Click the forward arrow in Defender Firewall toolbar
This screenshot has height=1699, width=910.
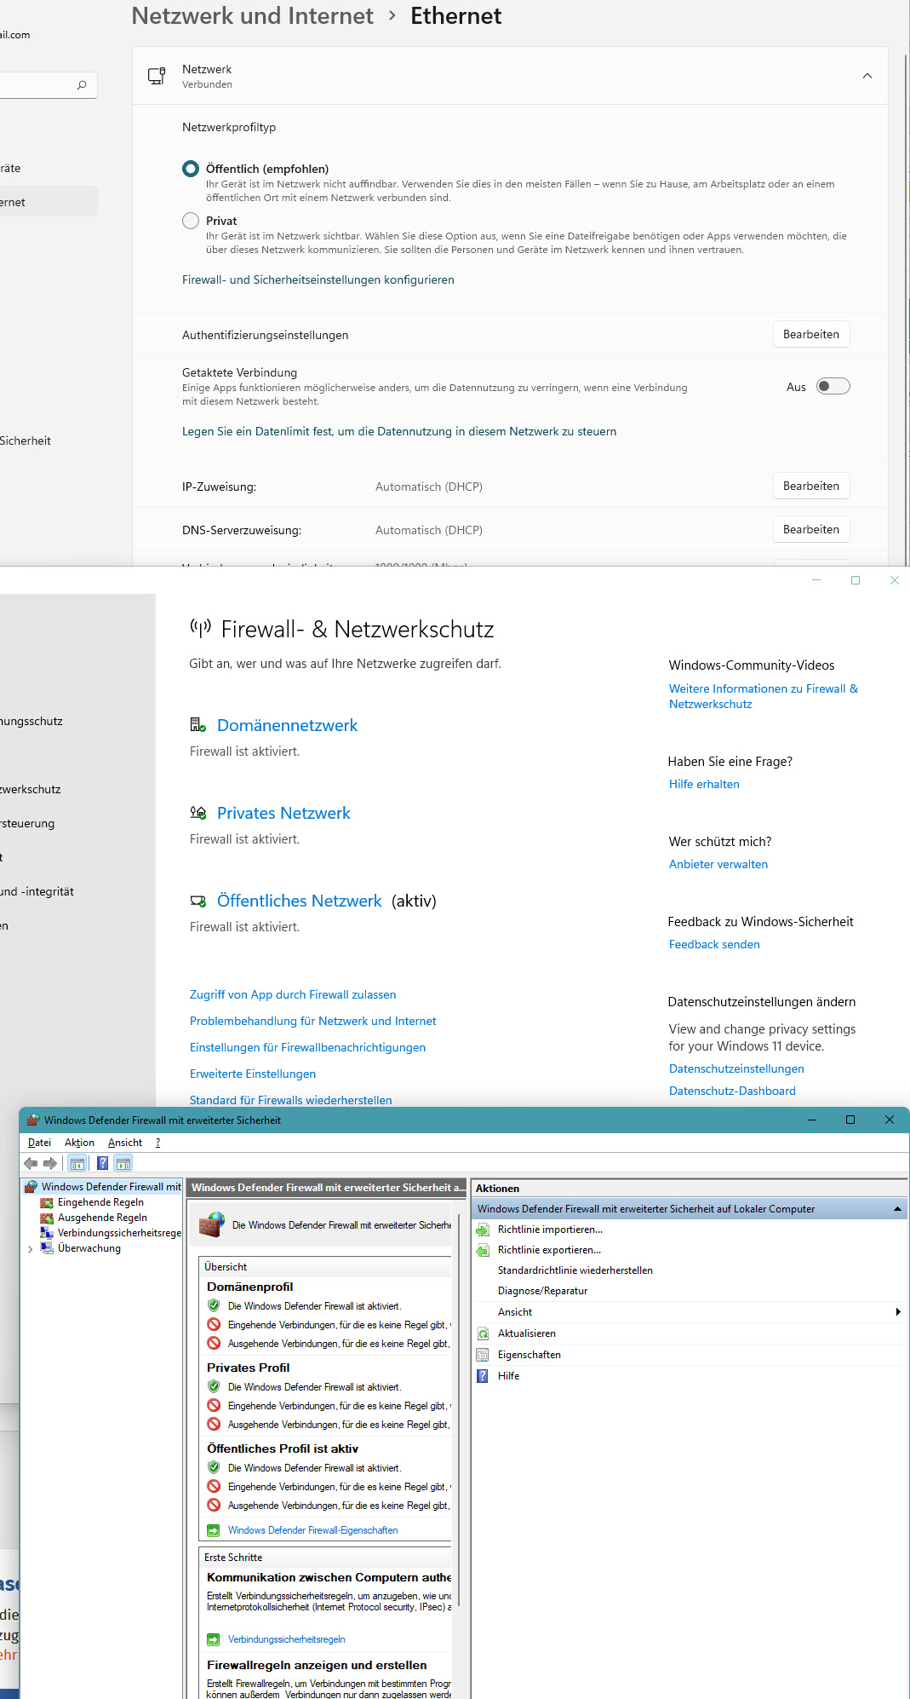tap(50, 1163)
